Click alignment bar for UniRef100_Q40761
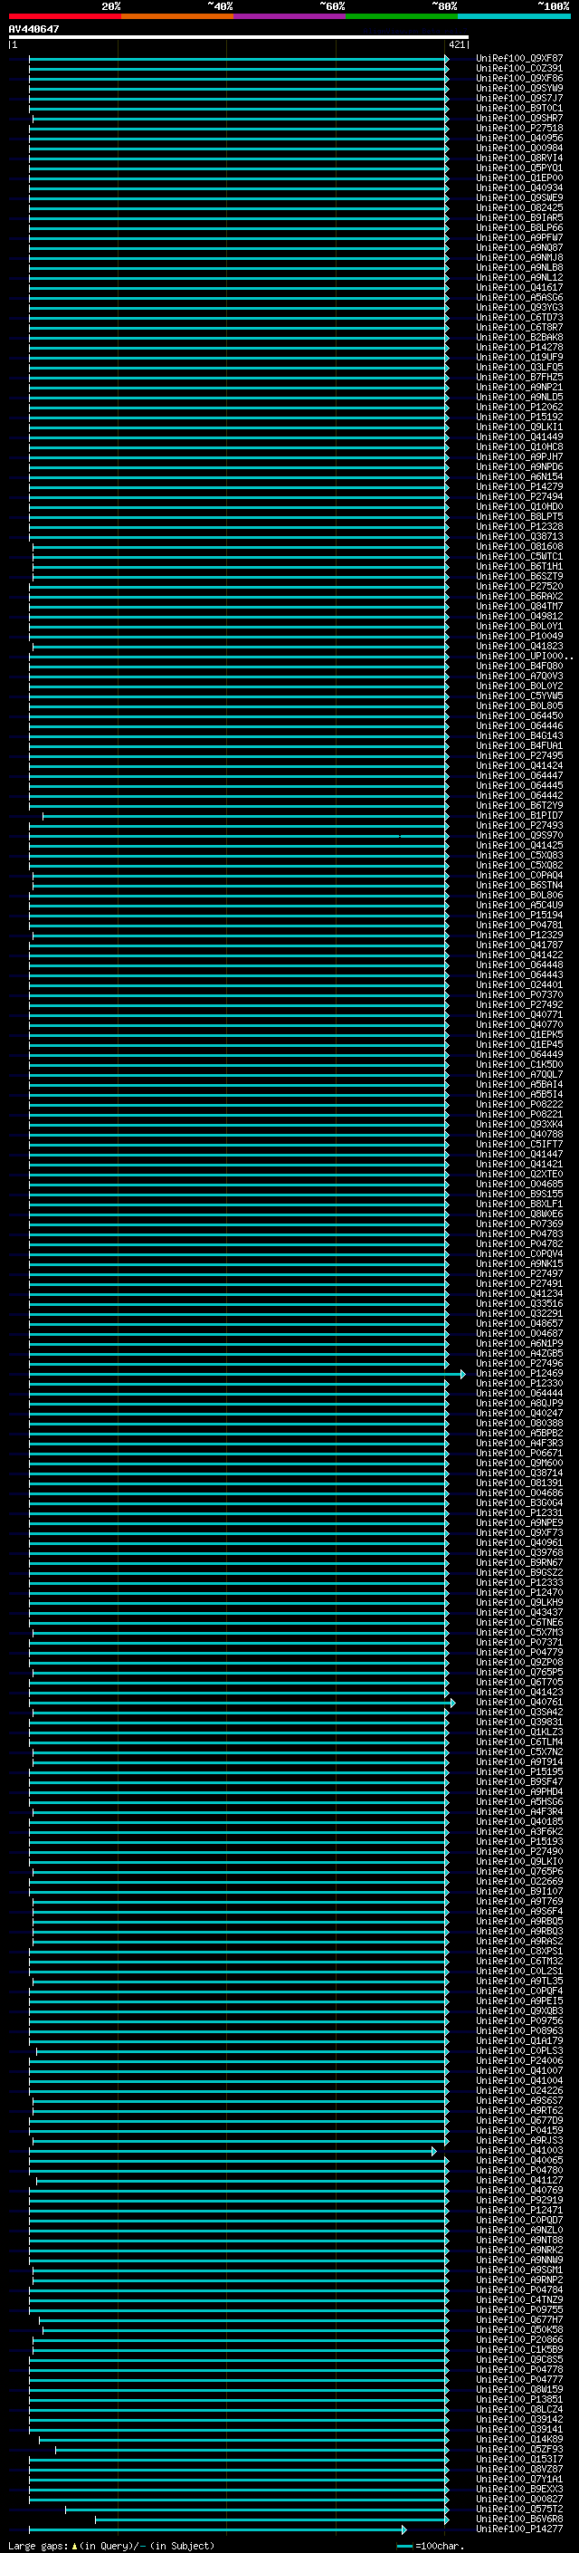Screen dimensions: 579x2553 pos(242,1703)
